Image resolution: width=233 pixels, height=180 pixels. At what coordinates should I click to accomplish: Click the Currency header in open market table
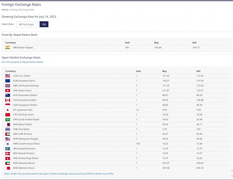coord(11,71)
